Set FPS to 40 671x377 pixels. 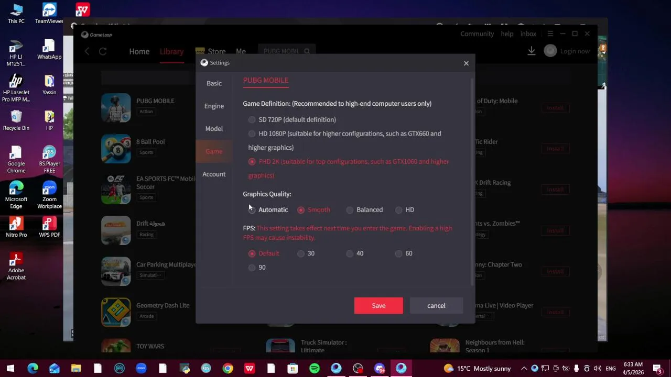350,253
